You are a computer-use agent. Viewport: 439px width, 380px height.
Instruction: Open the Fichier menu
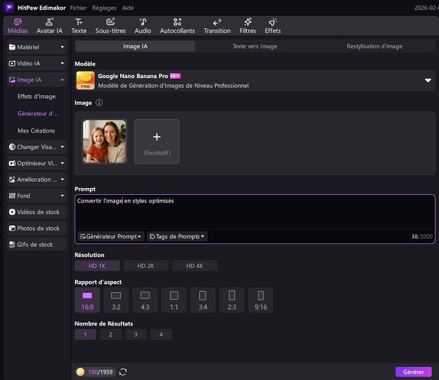point(78,7)
